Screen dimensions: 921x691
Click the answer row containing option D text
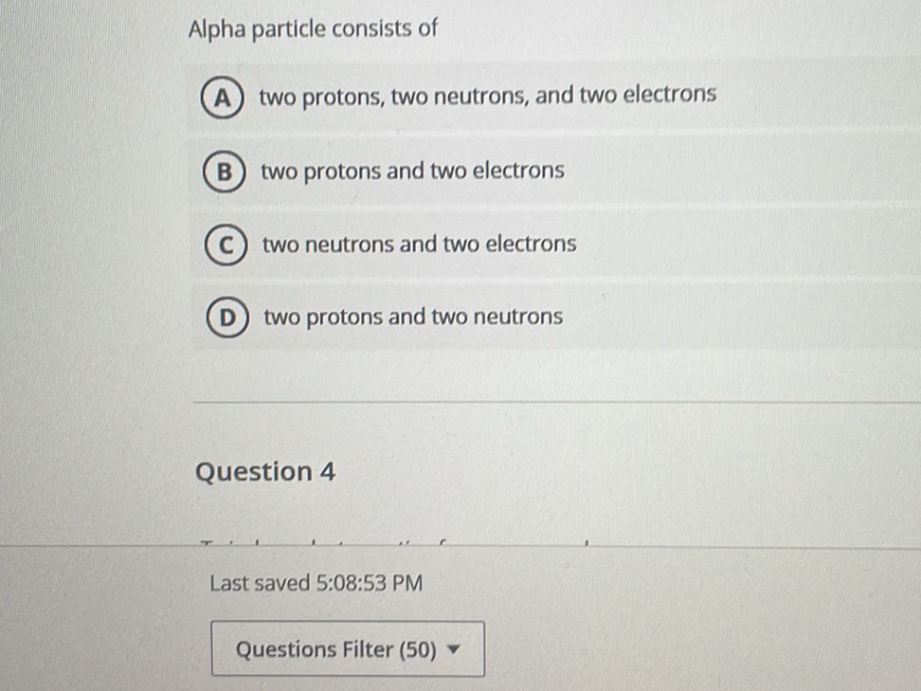[x=413, y=317]
